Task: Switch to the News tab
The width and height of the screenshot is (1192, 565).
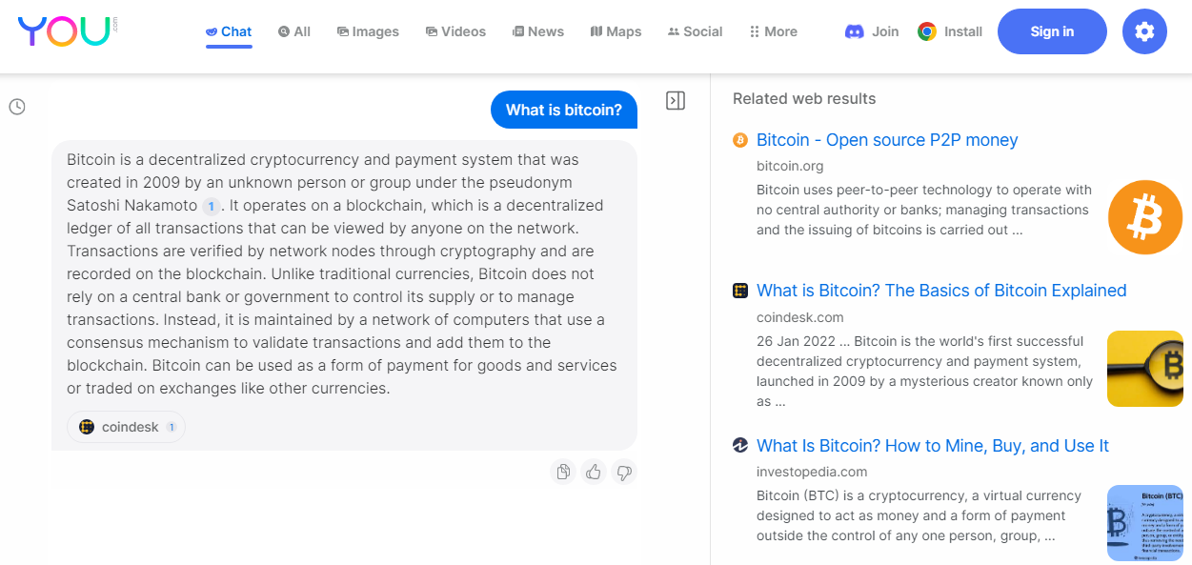Action: 537,31
